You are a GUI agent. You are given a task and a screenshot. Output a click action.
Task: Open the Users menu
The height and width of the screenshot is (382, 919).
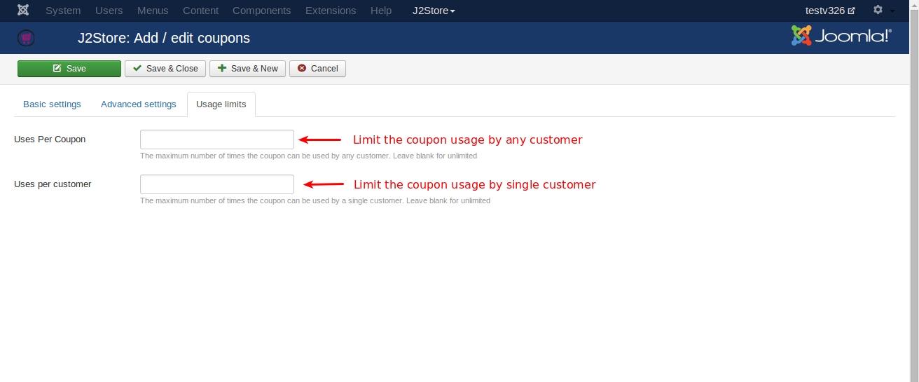(109, 11)
